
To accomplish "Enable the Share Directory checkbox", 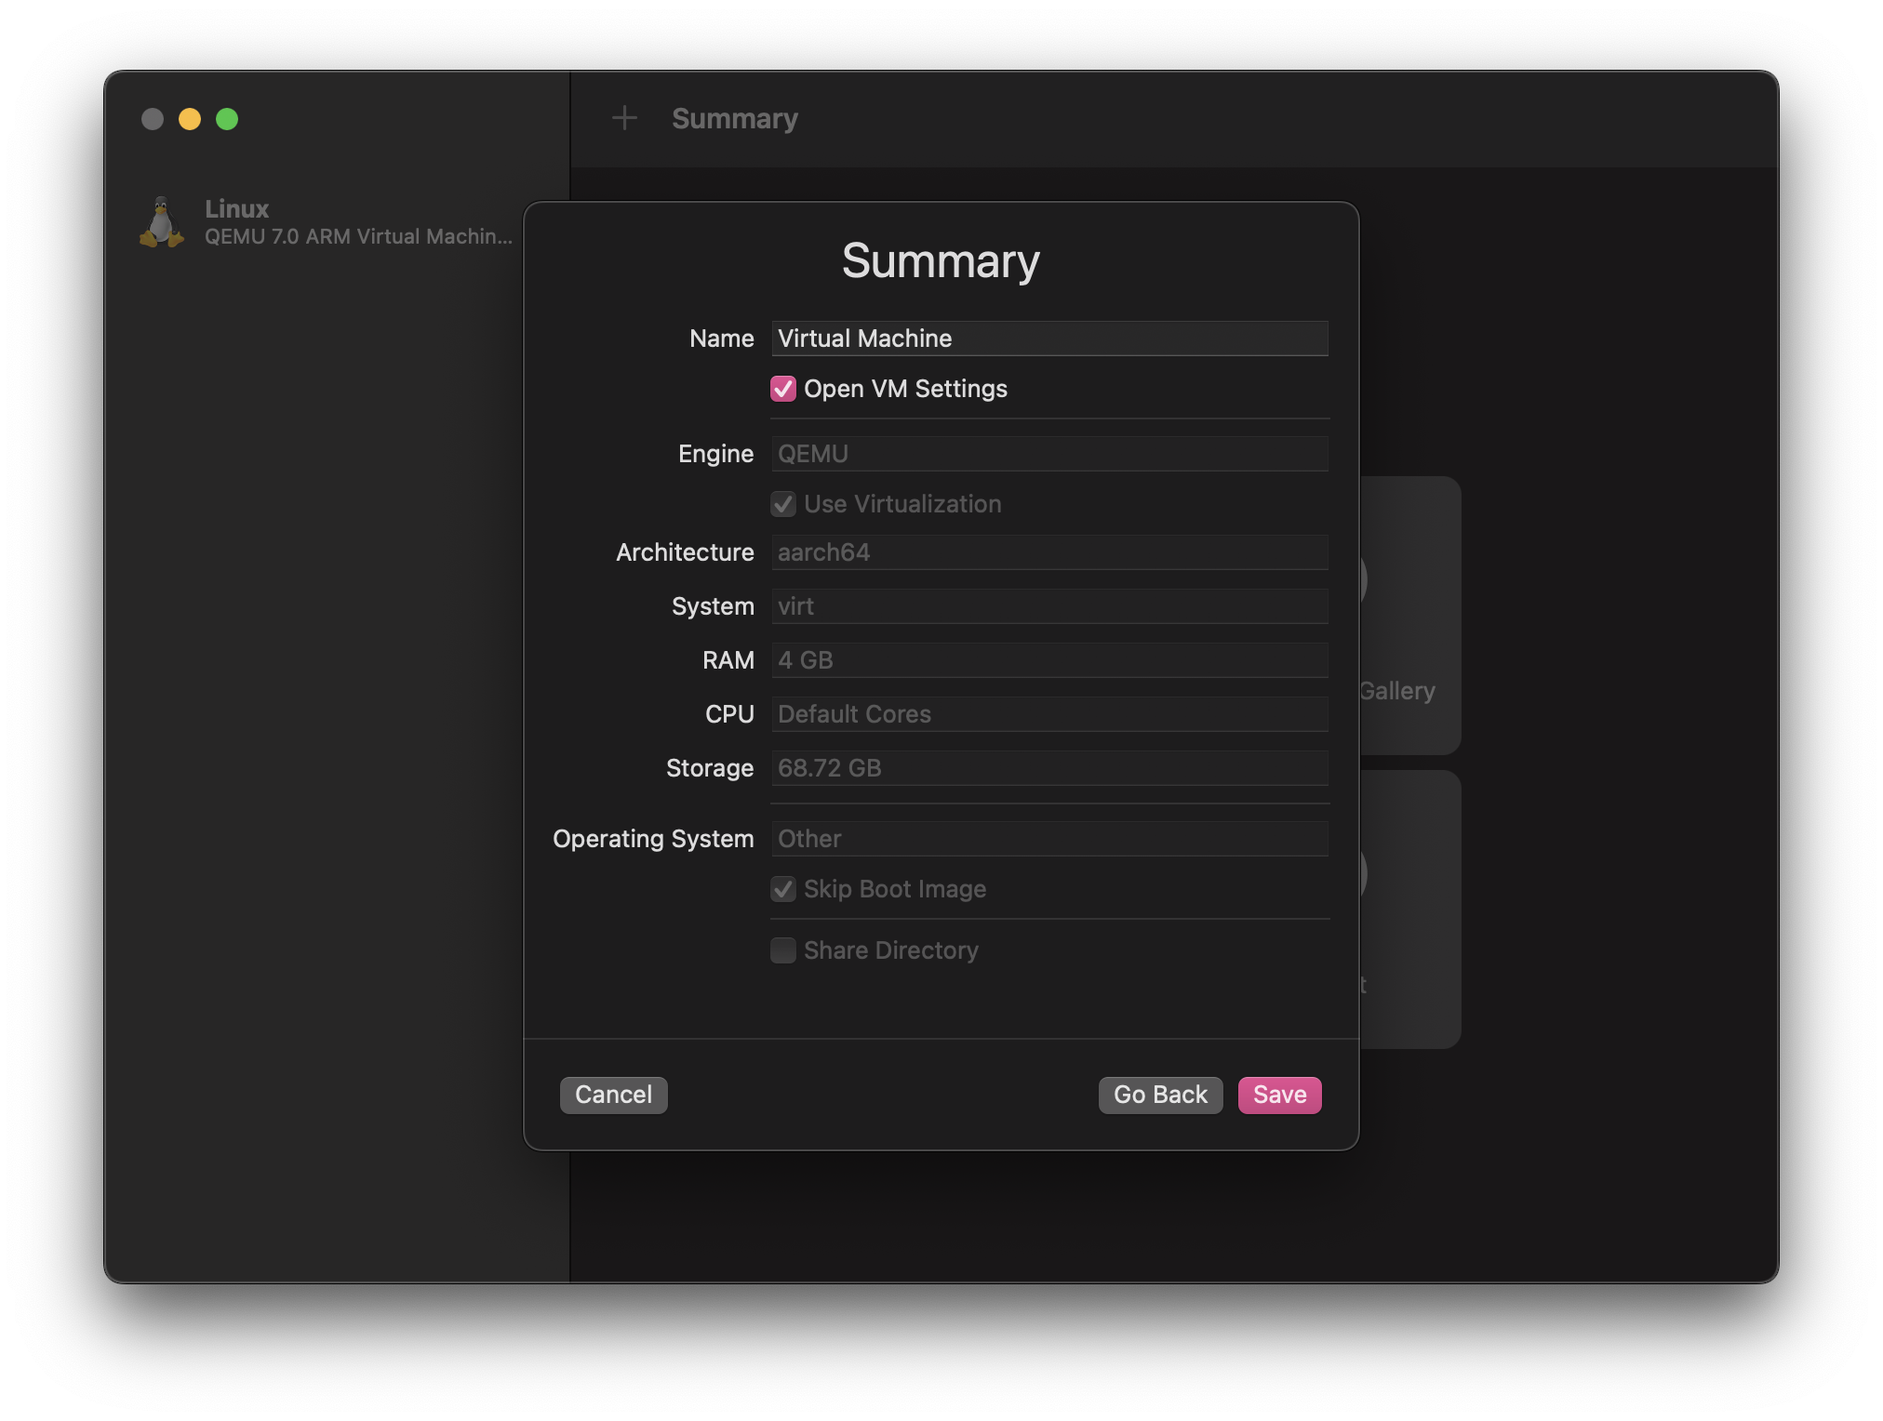I will point(783,950).
